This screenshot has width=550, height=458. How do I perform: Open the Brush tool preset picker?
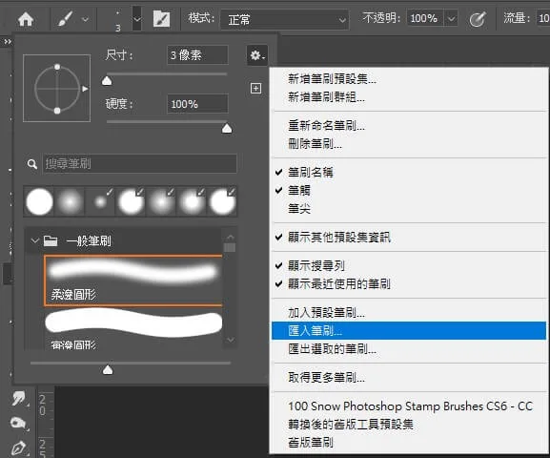tap(65, 19)
